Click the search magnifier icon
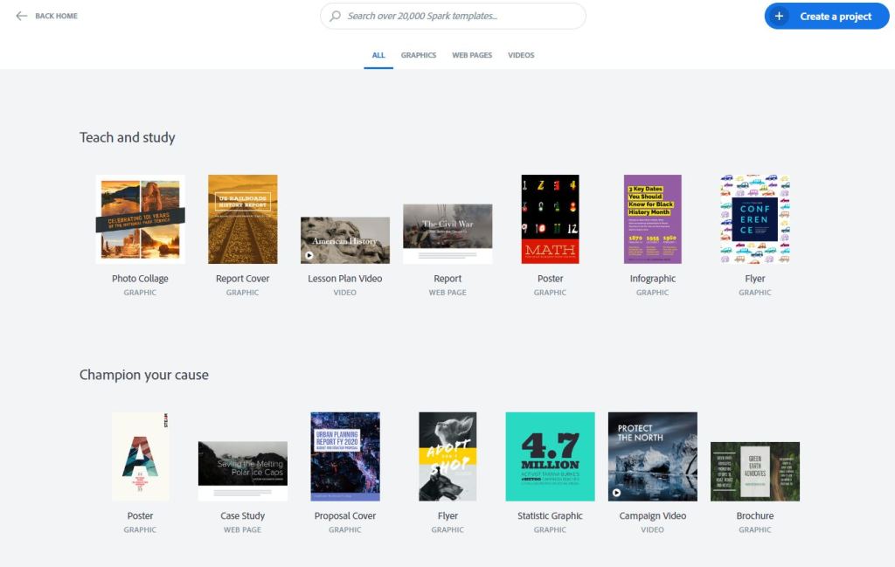Image resolution: width=895 pixels, height=567 pixels. 336,16
